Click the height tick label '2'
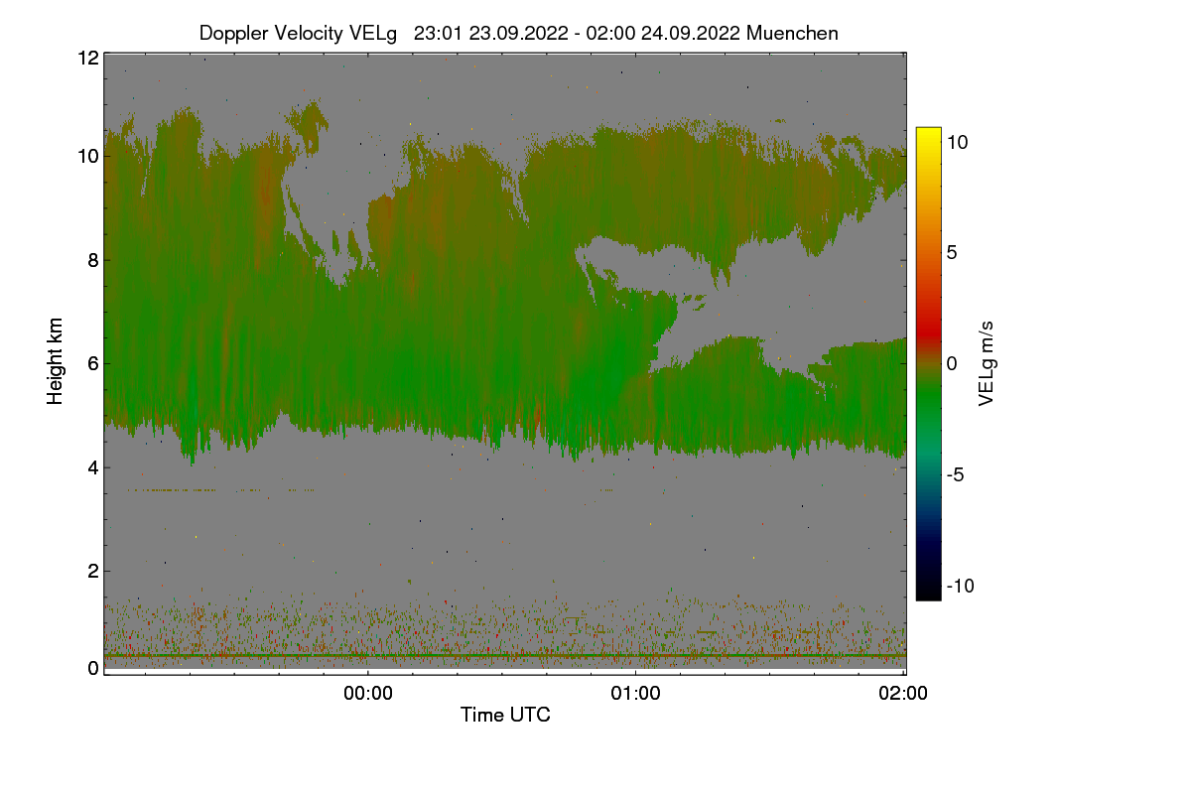This screenshot has height=794, width=1191. coord(92,571)
